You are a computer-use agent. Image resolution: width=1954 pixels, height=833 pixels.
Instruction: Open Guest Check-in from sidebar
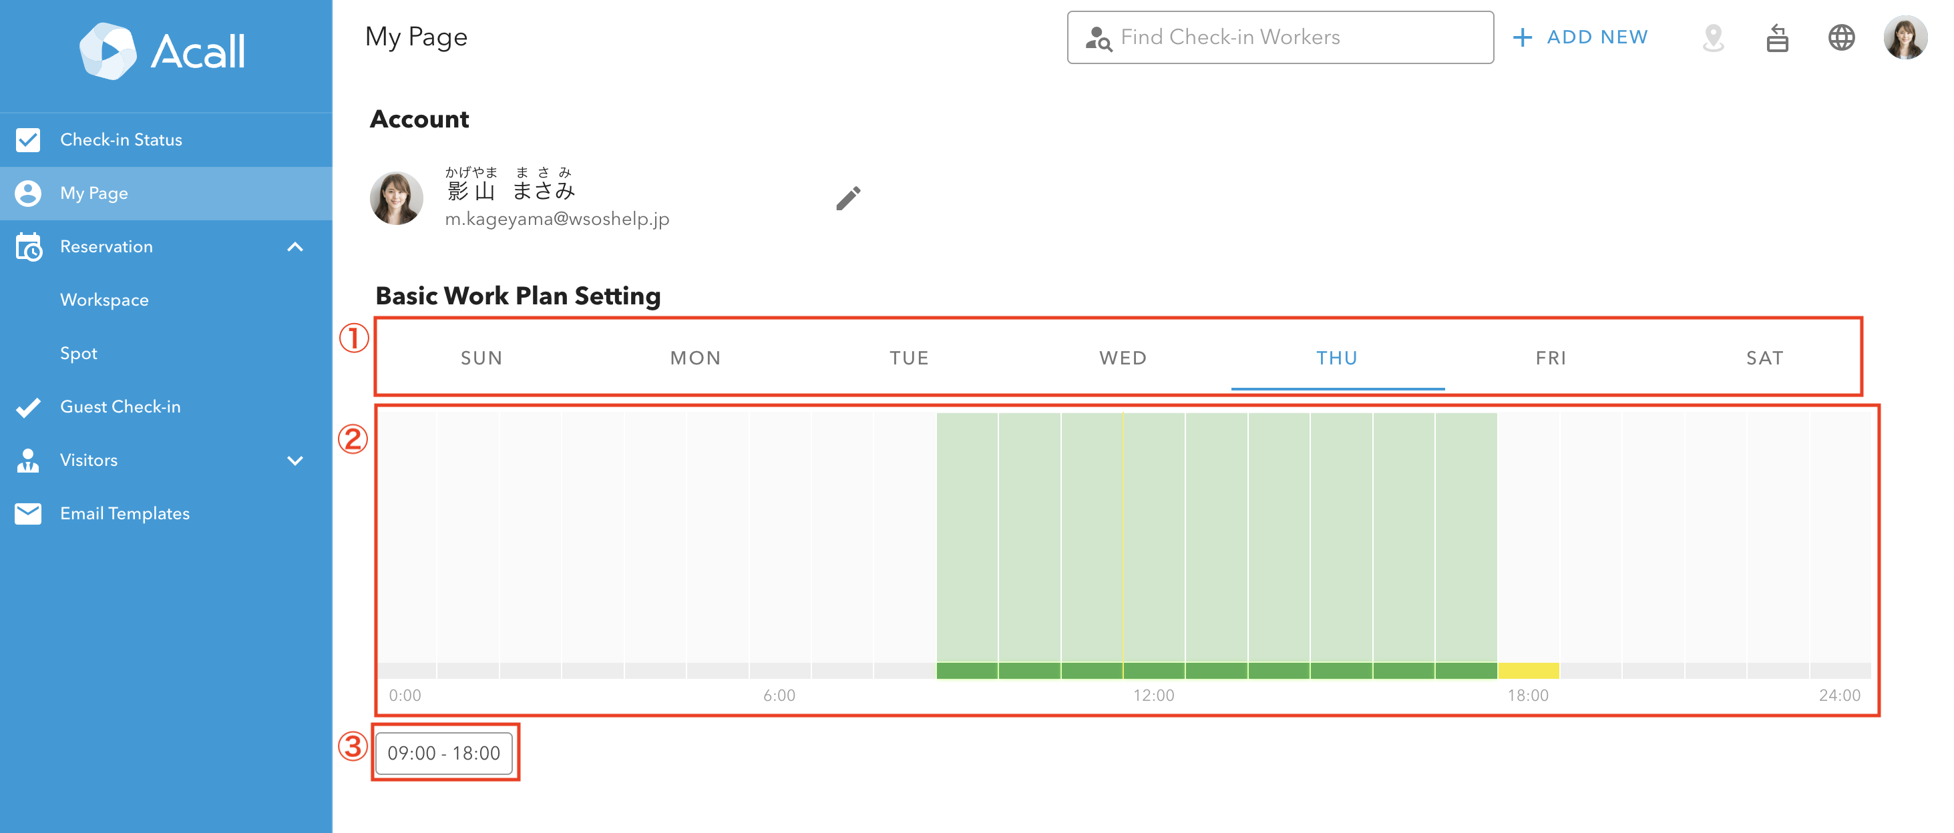(x=120, y=406)
